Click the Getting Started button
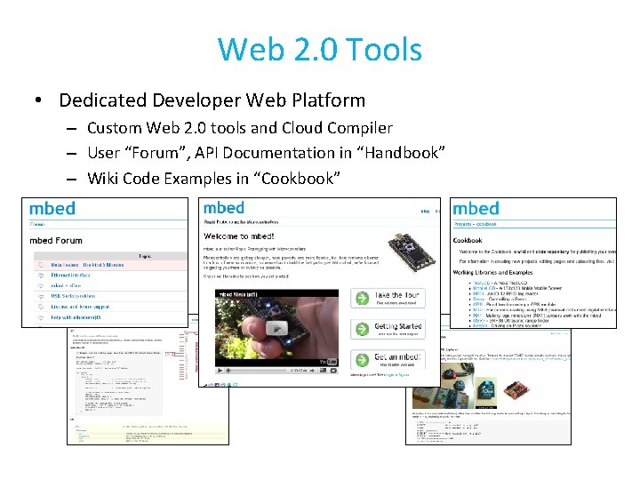The width and height of the screenshot is (640, 480). click(388, 329)
